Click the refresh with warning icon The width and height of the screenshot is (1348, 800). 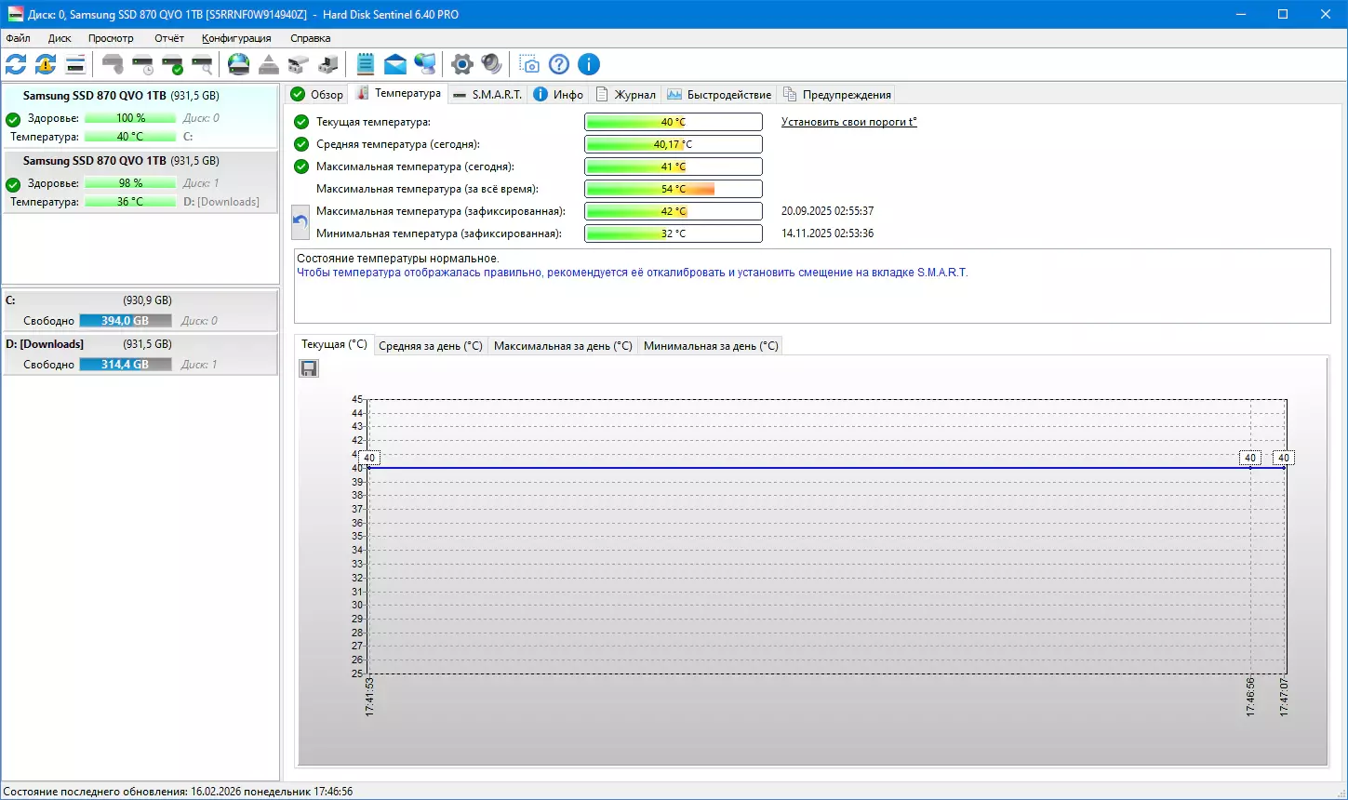coord(46,64)
